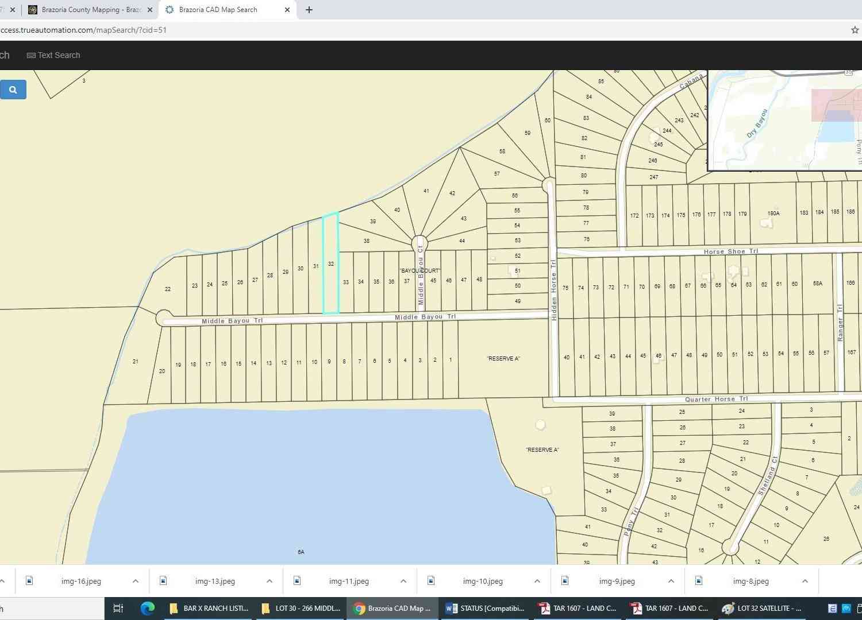Screen dimensions: 862x620
Task: Open the img-10.jpeg download
Action: (x=483, y=581)
